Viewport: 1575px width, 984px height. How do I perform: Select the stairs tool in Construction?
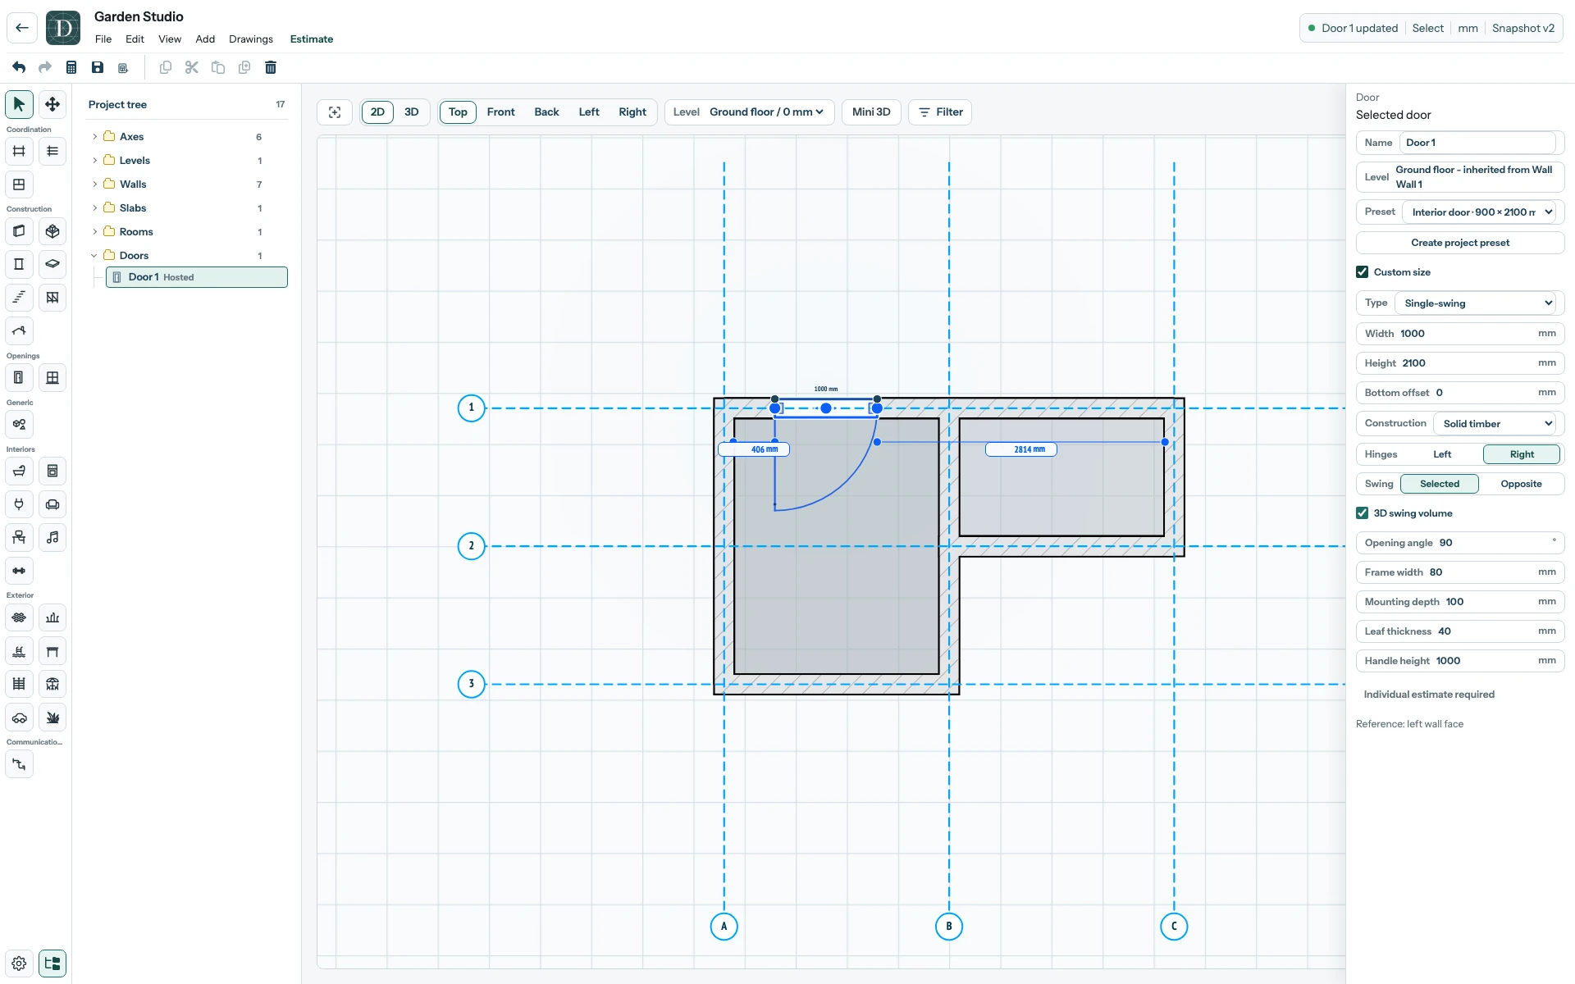click(x=19, y=298)
